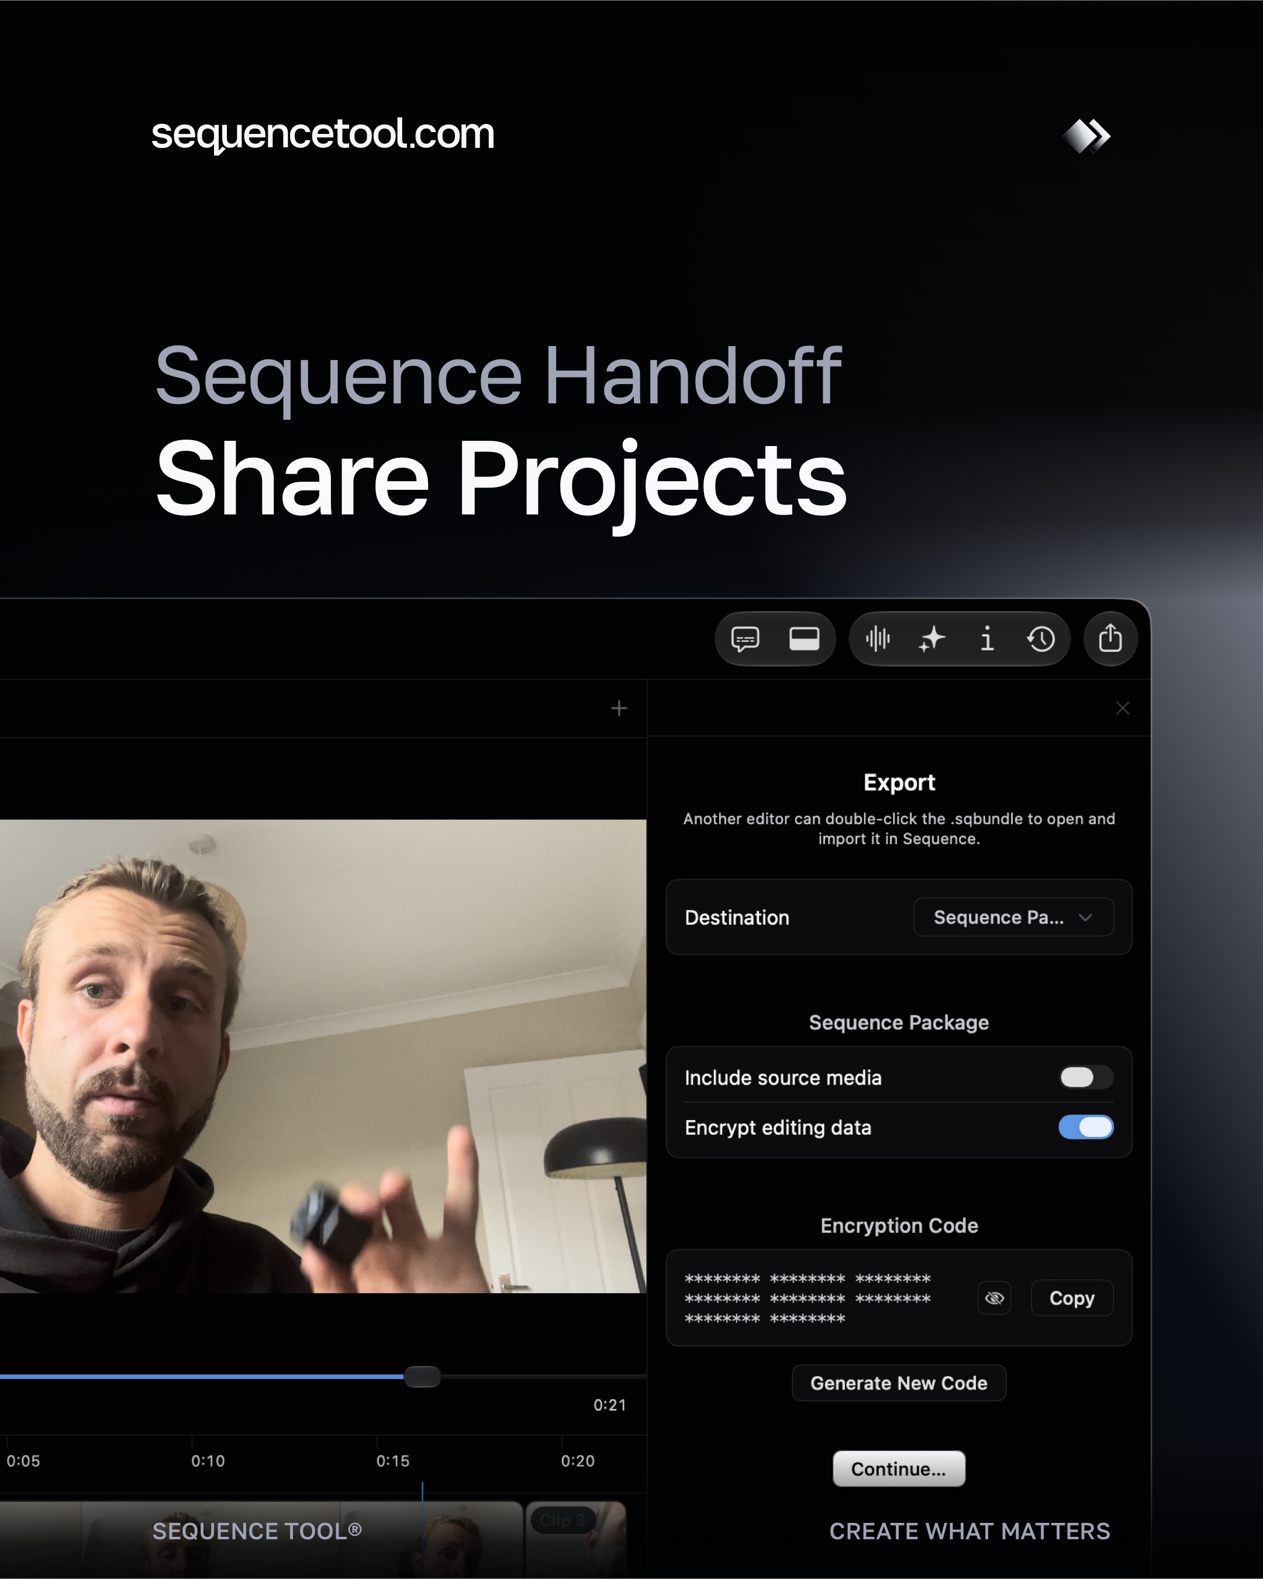
Task: Open the version history clock icon
Action: [1041, 640]
